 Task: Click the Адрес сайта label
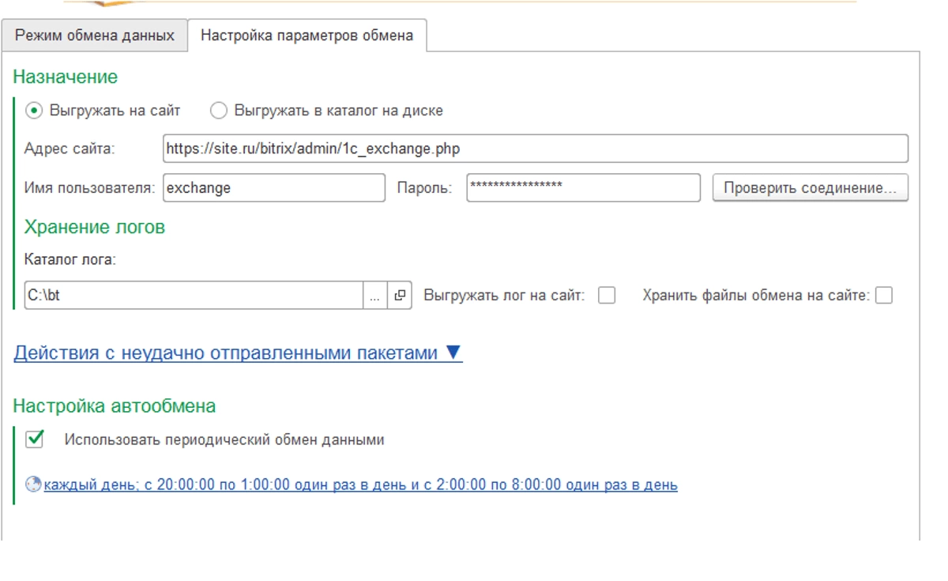tap(70, 149)
